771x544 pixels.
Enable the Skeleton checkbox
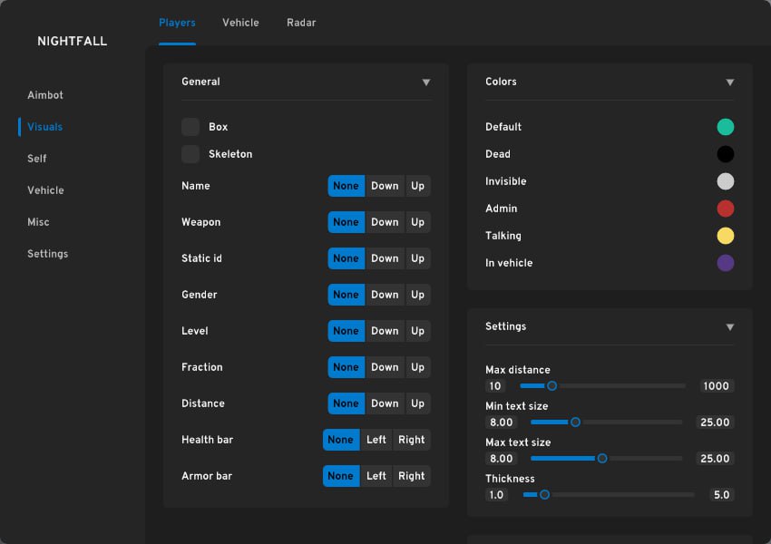[190, 154]
